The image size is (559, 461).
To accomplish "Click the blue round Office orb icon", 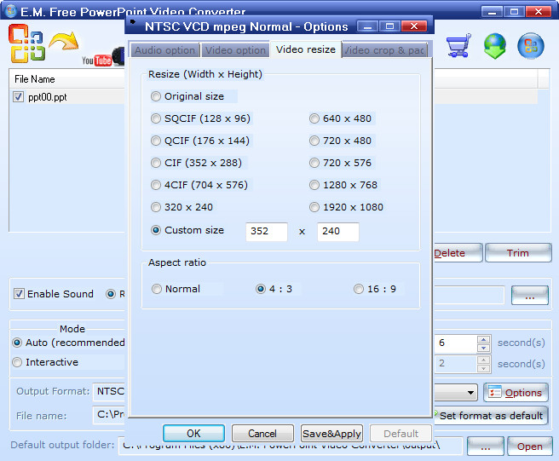I will [531, 46].
